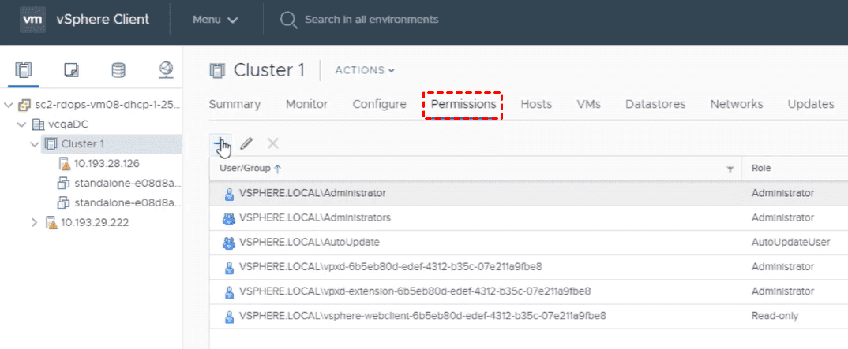Click the User/Group column filter icon
Image resolution: width=848 pixels, height=349 pixels.
tap(730, 169)
